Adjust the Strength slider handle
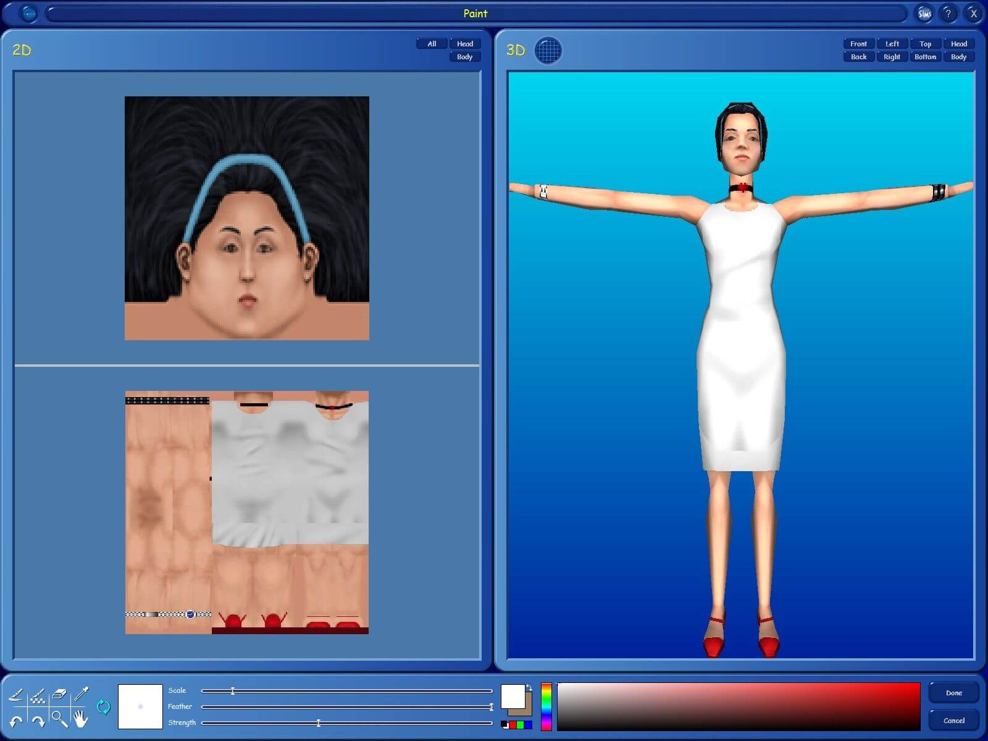 (319, 723)
